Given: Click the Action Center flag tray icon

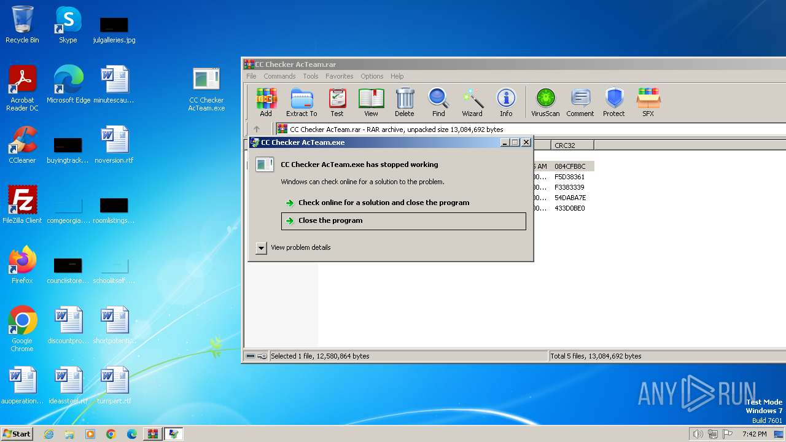Looking at the screenshot, I should tap(728, 434).
